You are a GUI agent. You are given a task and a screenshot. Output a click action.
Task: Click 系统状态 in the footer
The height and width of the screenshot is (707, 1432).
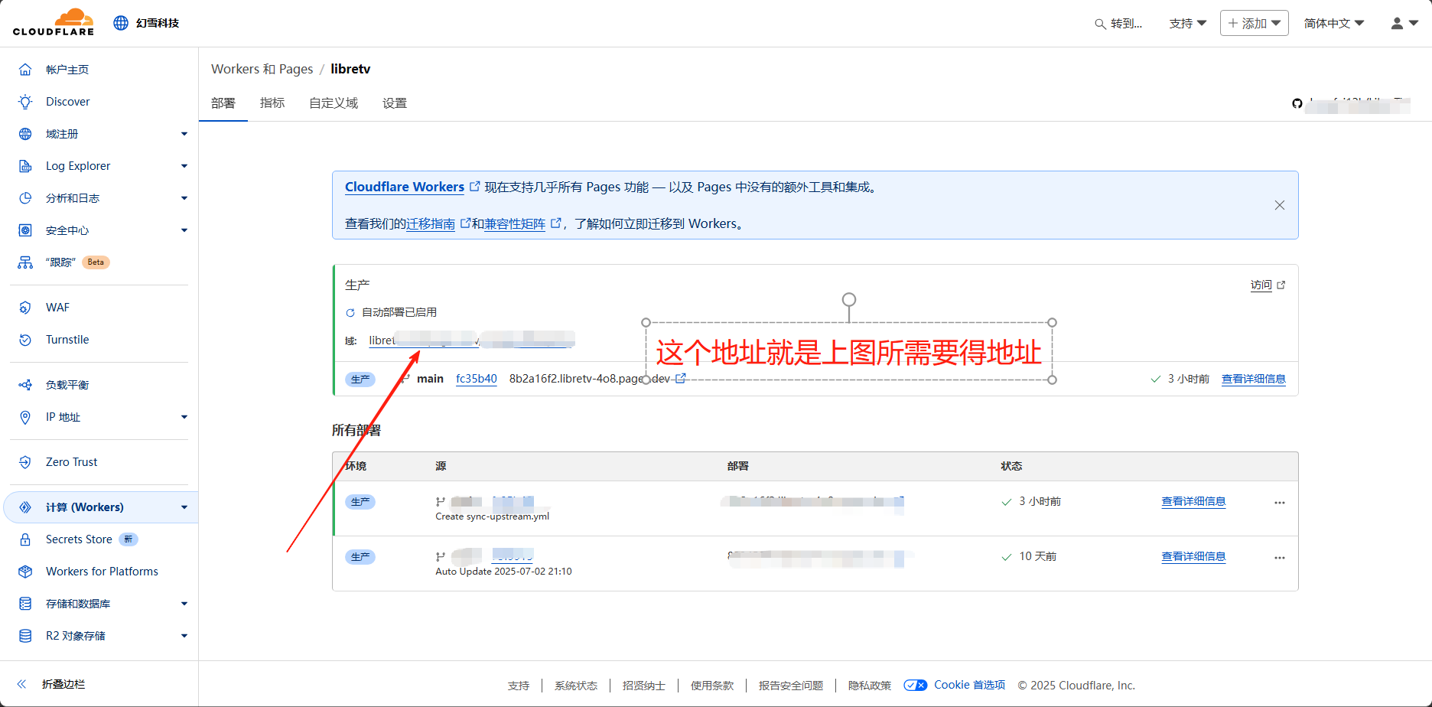(576, 686)
